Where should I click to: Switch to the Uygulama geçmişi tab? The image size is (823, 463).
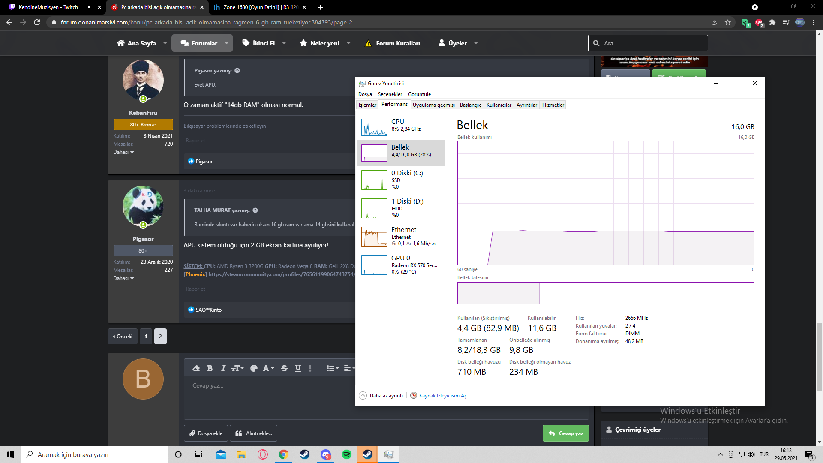pos(433,105)
